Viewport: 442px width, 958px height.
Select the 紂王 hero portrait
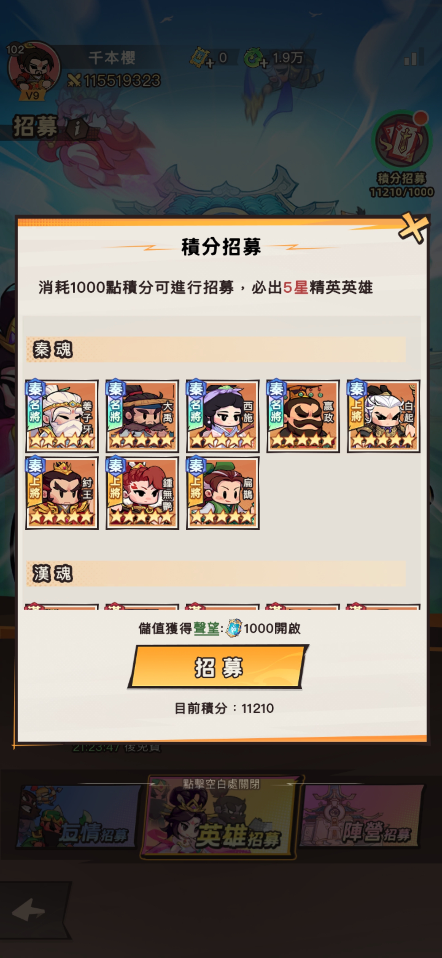[62, 493]
